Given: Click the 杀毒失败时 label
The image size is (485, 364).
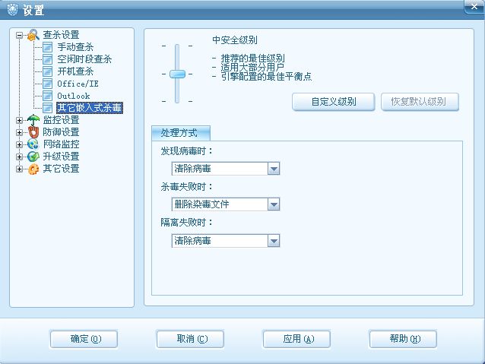Looking at the screenshot, I should pos(186,187).
